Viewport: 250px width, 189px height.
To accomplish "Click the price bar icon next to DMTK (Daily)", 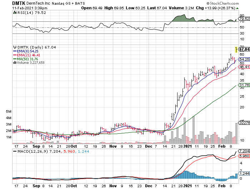I will (15, 47).
